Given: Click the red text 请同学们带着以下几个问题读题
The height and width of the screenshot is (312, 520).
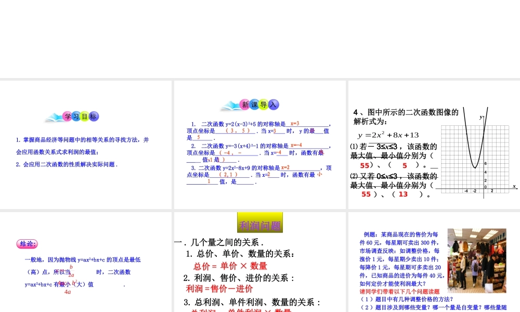Looking at the screenshot, I should pos(399,291).
